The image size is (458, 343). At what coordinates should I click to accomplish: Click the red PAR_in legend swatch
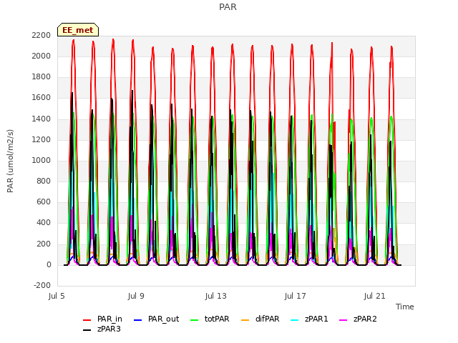[x=87, y=320]
